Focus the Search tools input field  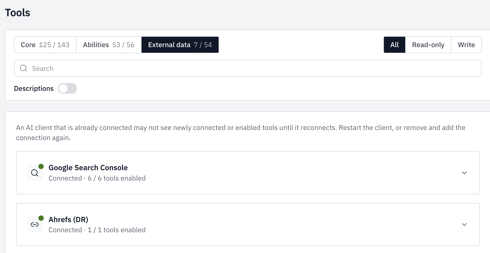click(248, 68)
